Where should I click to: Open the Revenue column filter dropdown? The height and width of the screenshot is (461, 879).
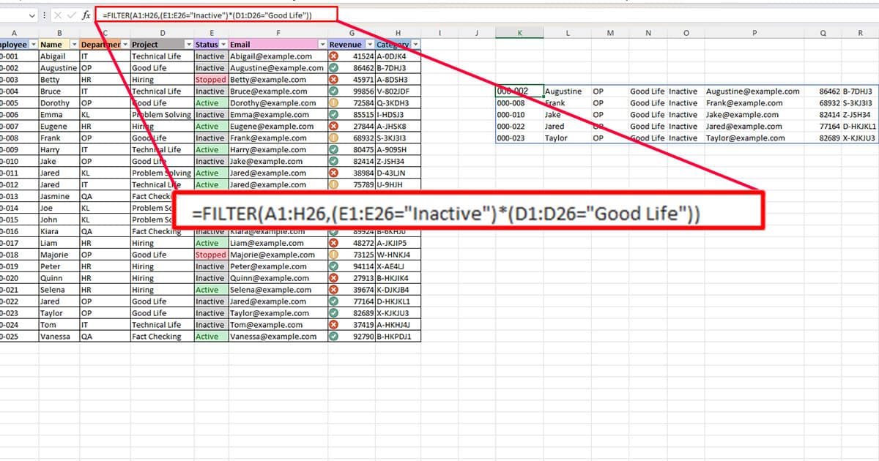(370, 44)
